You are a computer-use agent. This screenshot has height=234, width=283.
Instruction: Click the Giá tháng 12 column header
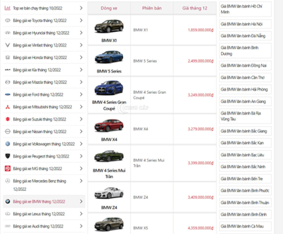[x=195, y=8]
